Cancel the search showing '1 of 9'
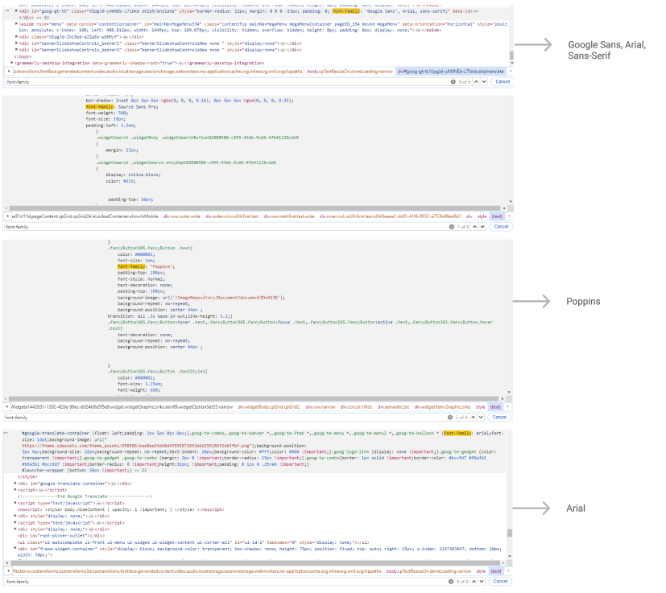This screenshot has height=593, width=666. pos(501,226)
